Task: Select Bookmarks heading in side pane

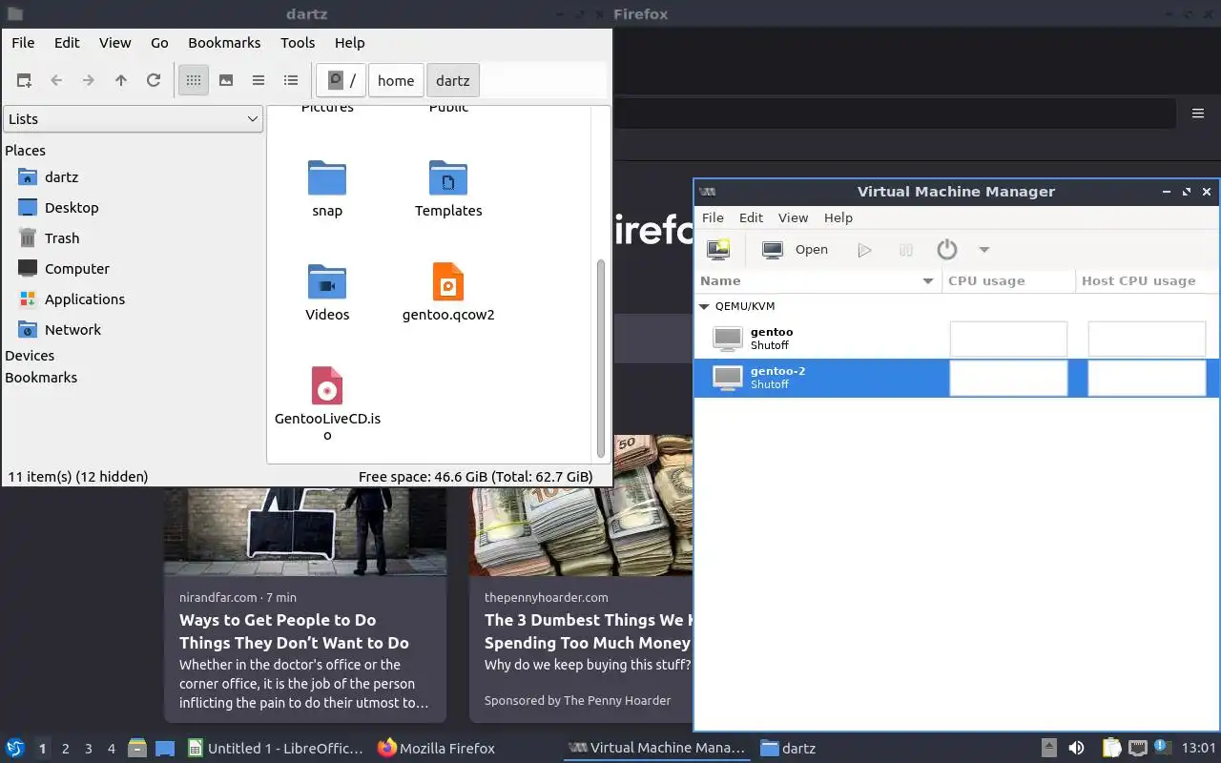Action: pyautogui.click(x=41, y=378)
